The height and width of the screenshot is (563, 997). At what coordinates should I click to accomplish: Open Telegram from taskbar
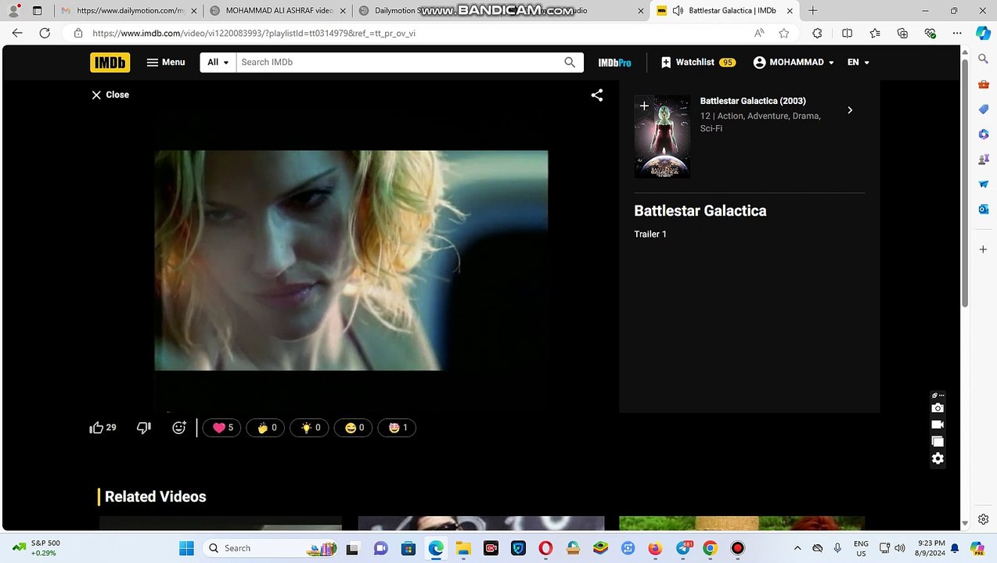pos(683,548)
